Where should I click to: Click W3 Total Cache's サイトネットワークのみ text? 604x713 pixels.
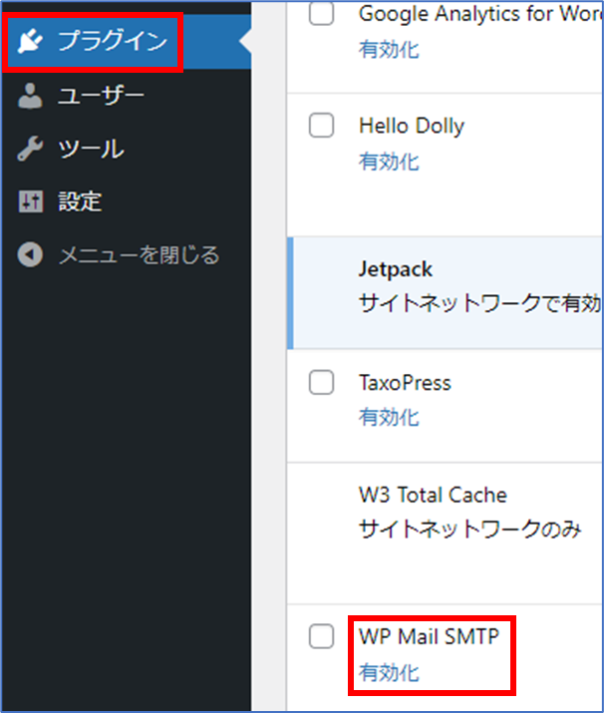pos(469,530)
